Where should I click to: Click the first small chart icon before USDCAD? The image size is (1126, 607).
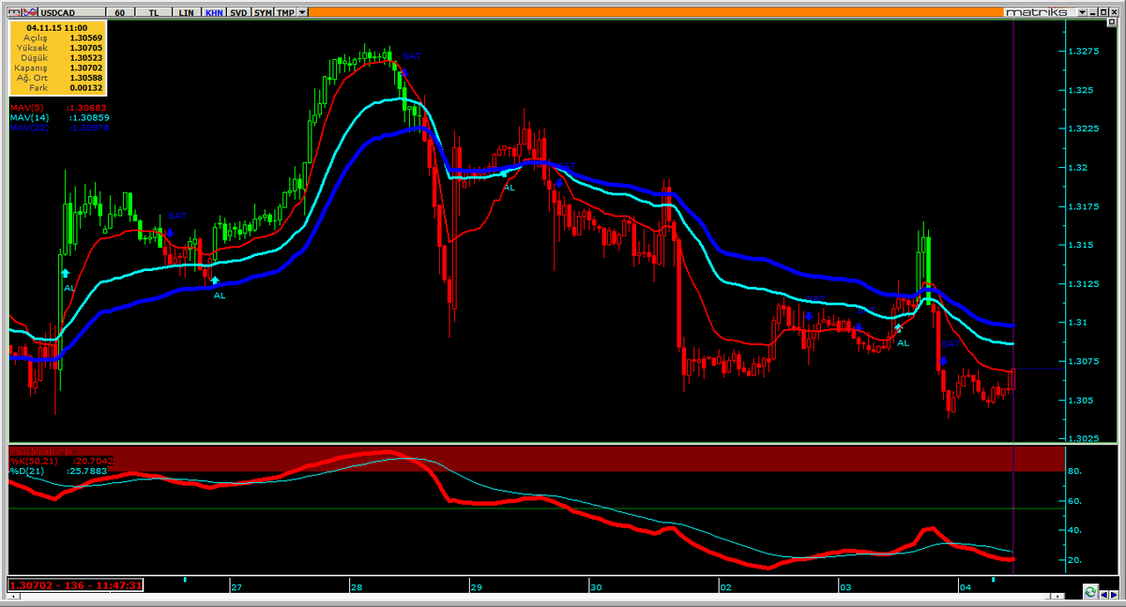[15, 12]
